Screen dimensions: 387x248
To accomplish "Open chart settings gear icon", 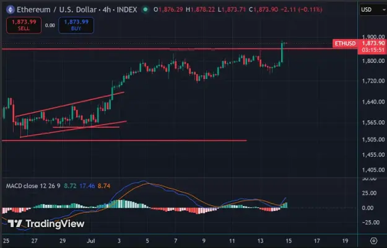I will click(x=373, y=241).
